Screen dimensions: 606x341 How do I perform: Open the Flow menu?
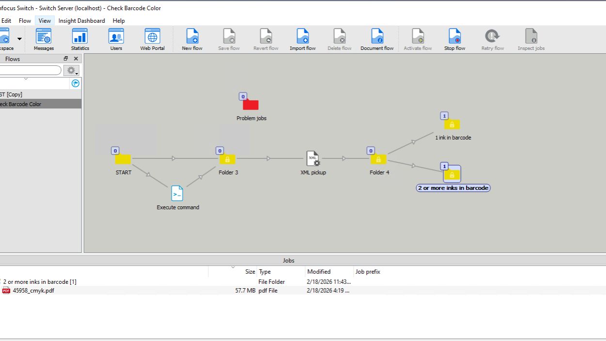coord(25,21)
